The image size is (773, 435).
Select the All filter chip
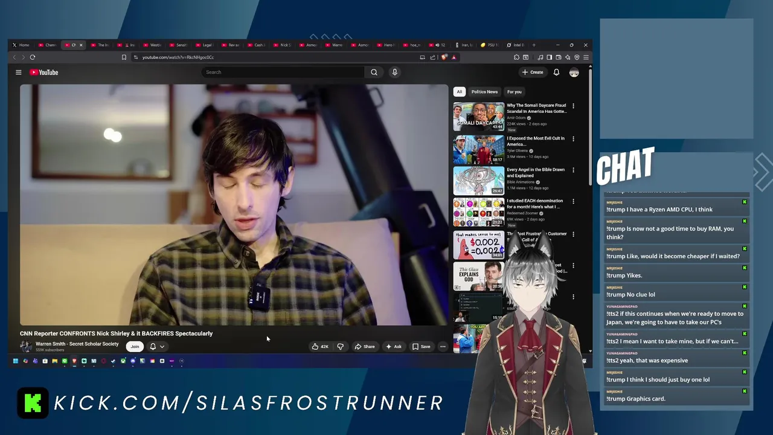click(x=459, y=92)
